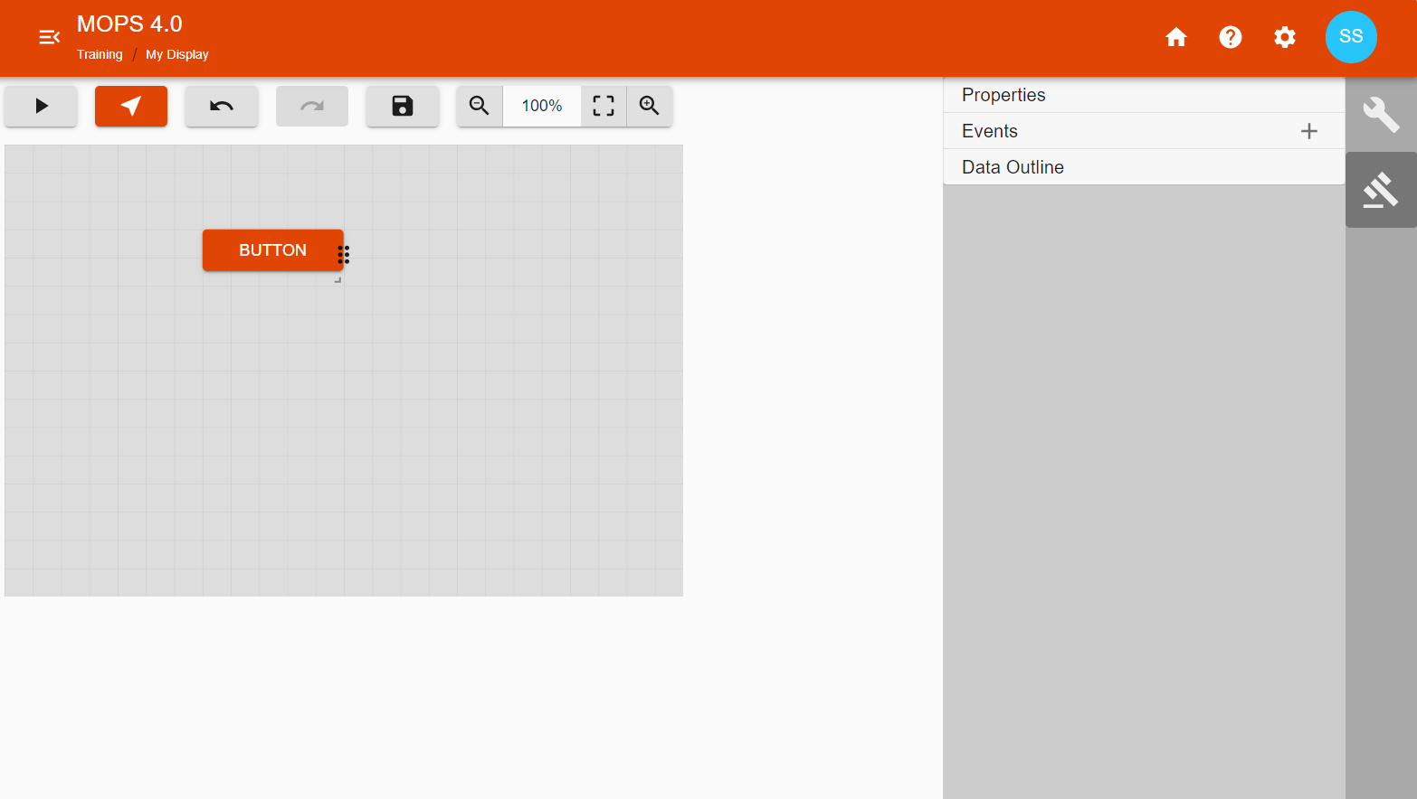Image resolution: width=1417 pixels, height=799 pixels.
Task: Undo the last action
Action: [x=222, y=106]
